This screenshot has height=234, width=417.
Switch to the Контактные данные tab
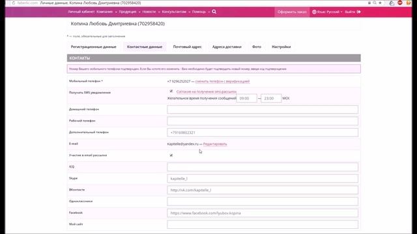(x=145, y=47)
